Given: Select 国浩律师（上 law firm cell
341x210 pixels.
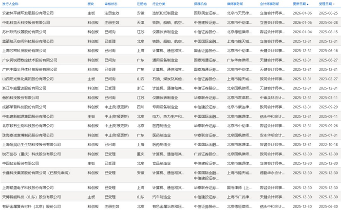Looking at the screenshot, I should click(x=239, y=188).
